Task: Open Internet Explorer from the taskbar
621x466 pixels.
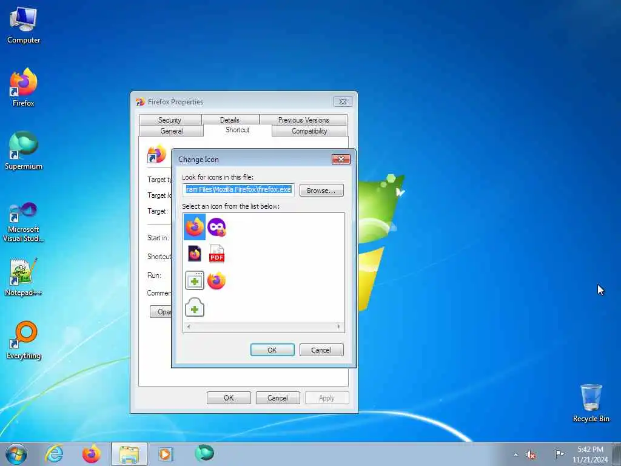Action: click(54, 454)
